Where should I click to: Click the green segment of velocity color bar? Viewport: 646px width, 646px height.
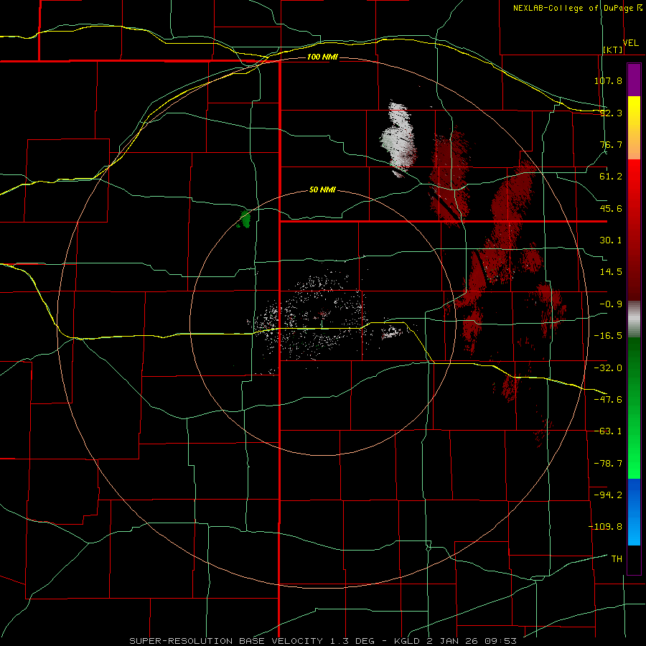(x=634, y=408)
